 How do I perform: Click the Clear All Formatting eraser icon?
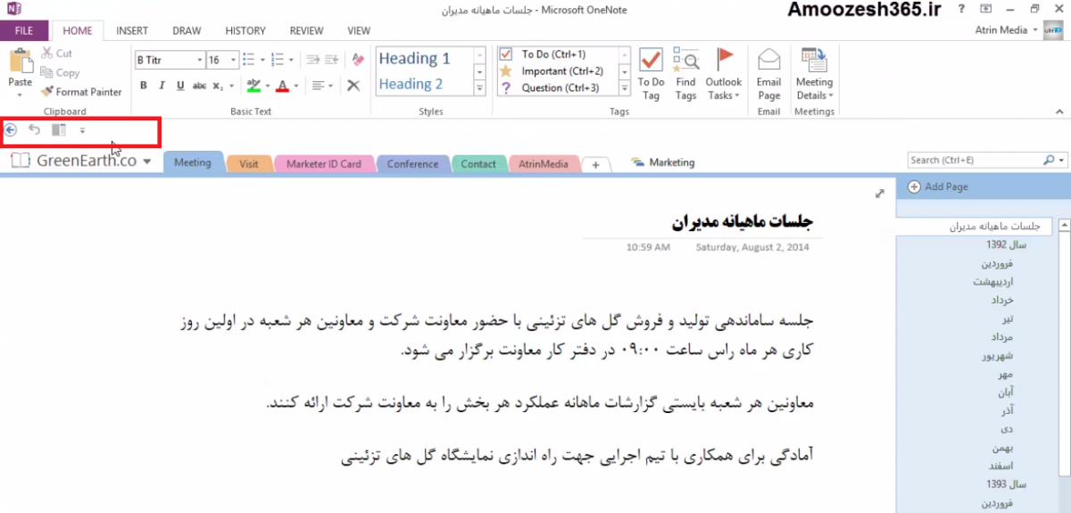pyautogui.click(x=359, y=60)
